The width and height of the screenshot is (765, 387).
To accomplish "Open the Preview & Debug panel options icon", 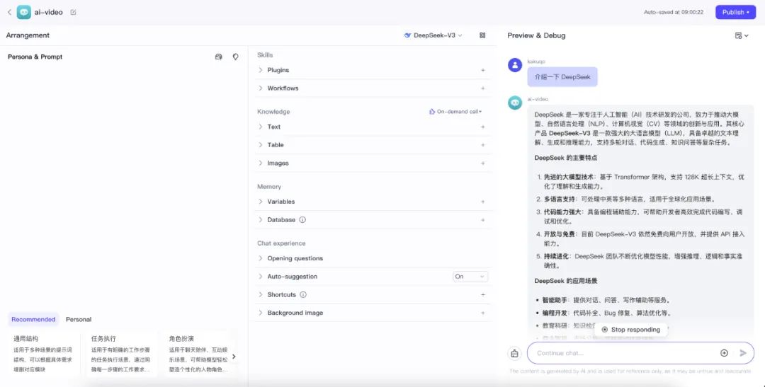I will click(742, 35).
